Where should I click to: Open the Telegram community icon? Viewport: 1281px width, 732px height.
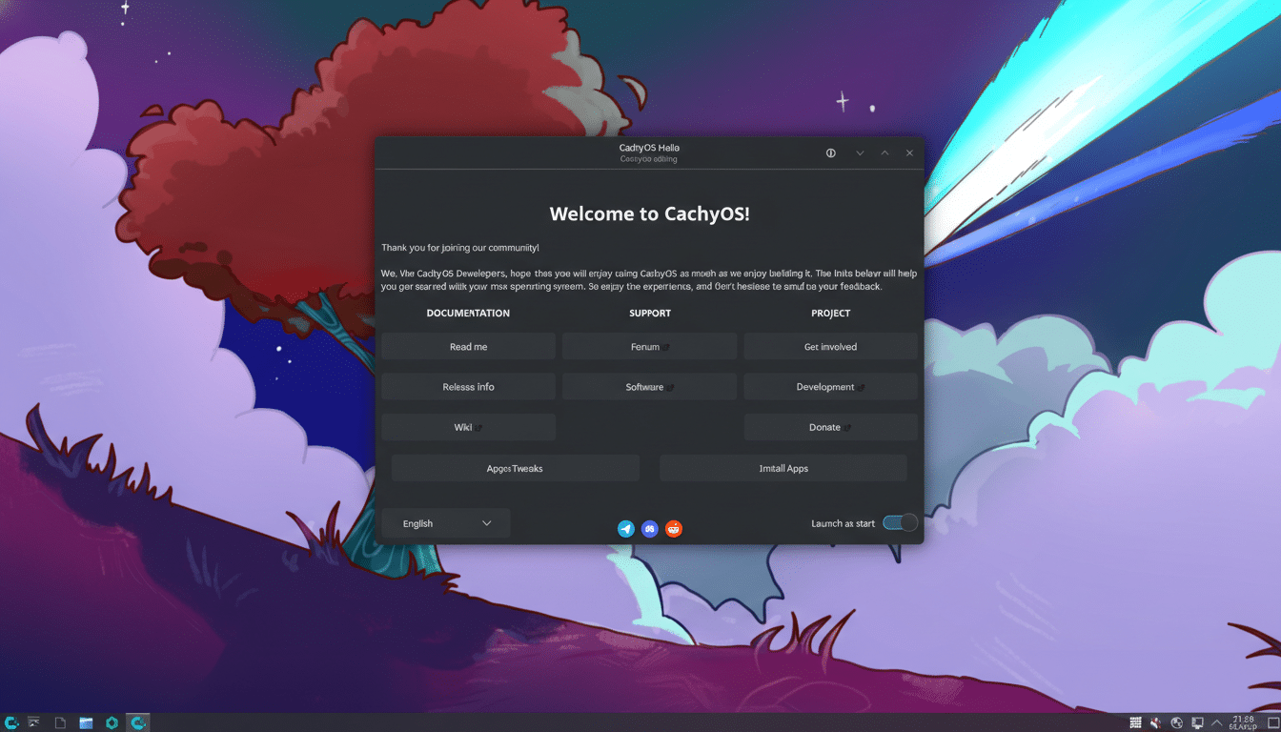tap(625, 528)
